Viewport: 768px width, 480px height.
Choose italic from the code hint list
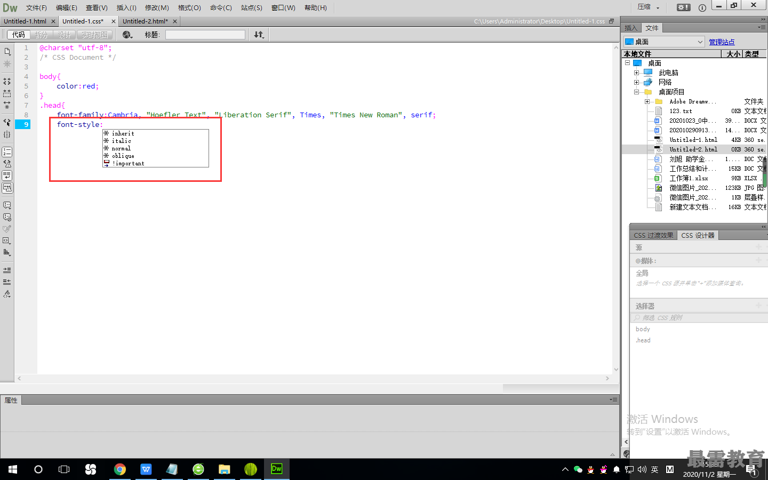pos(122,141)
